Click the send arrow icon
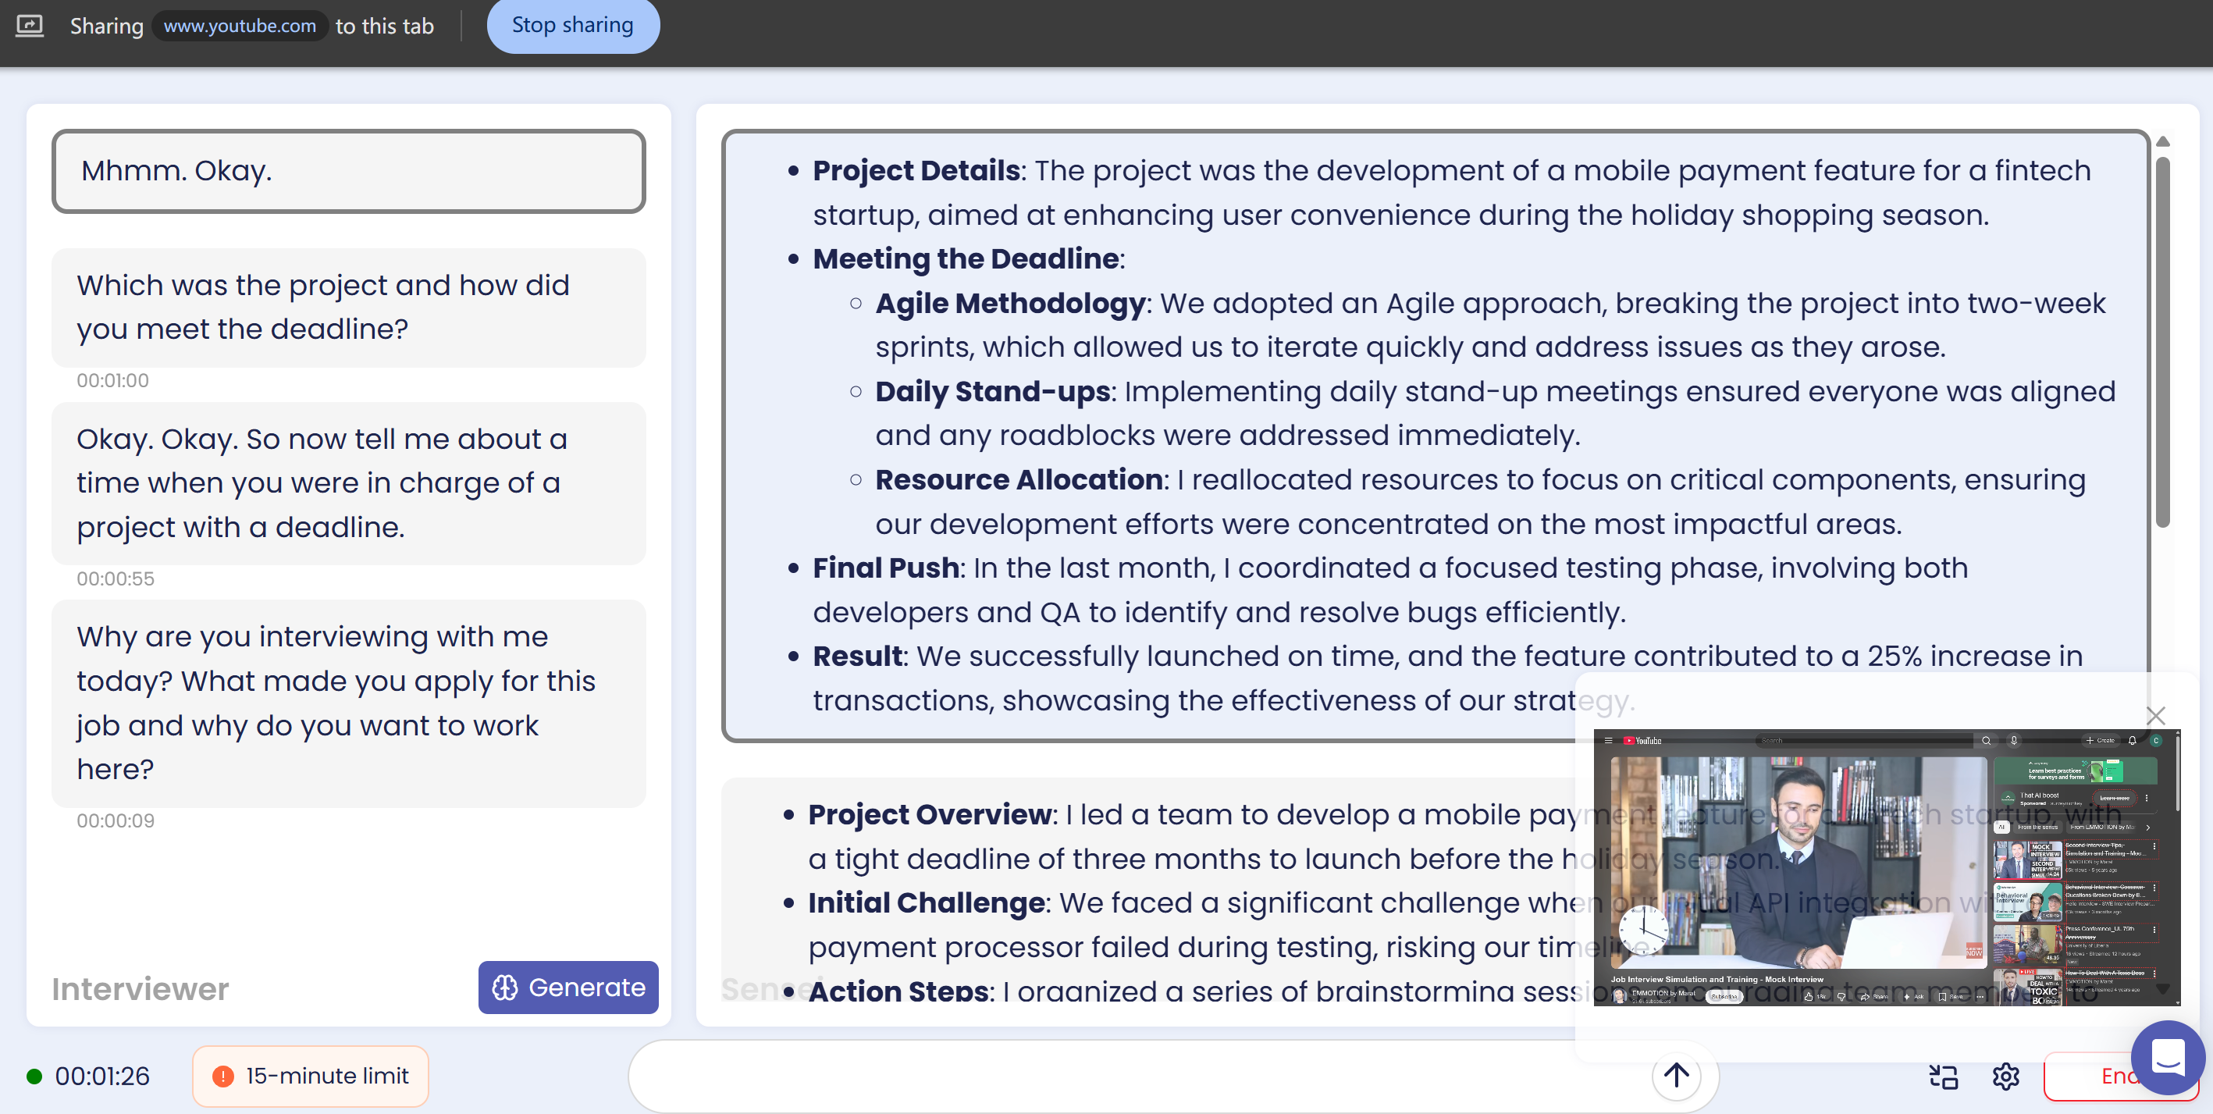2213x1114 pixels. point(1675,1075)
